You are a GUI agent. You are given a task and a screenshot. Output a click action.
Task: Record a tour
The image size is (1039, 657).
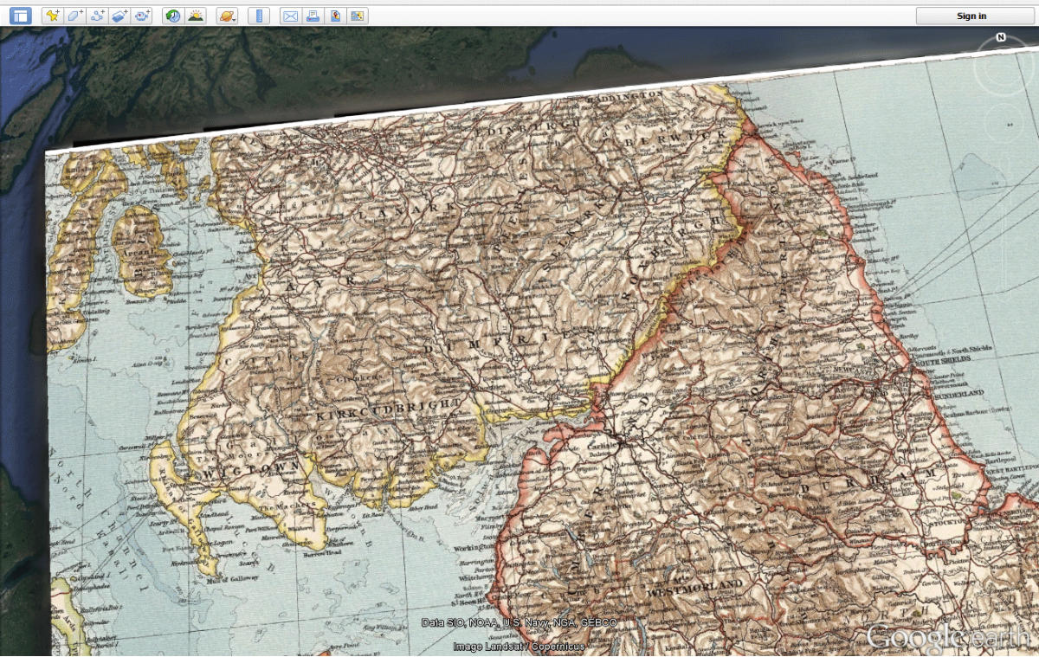pos(143,16)
